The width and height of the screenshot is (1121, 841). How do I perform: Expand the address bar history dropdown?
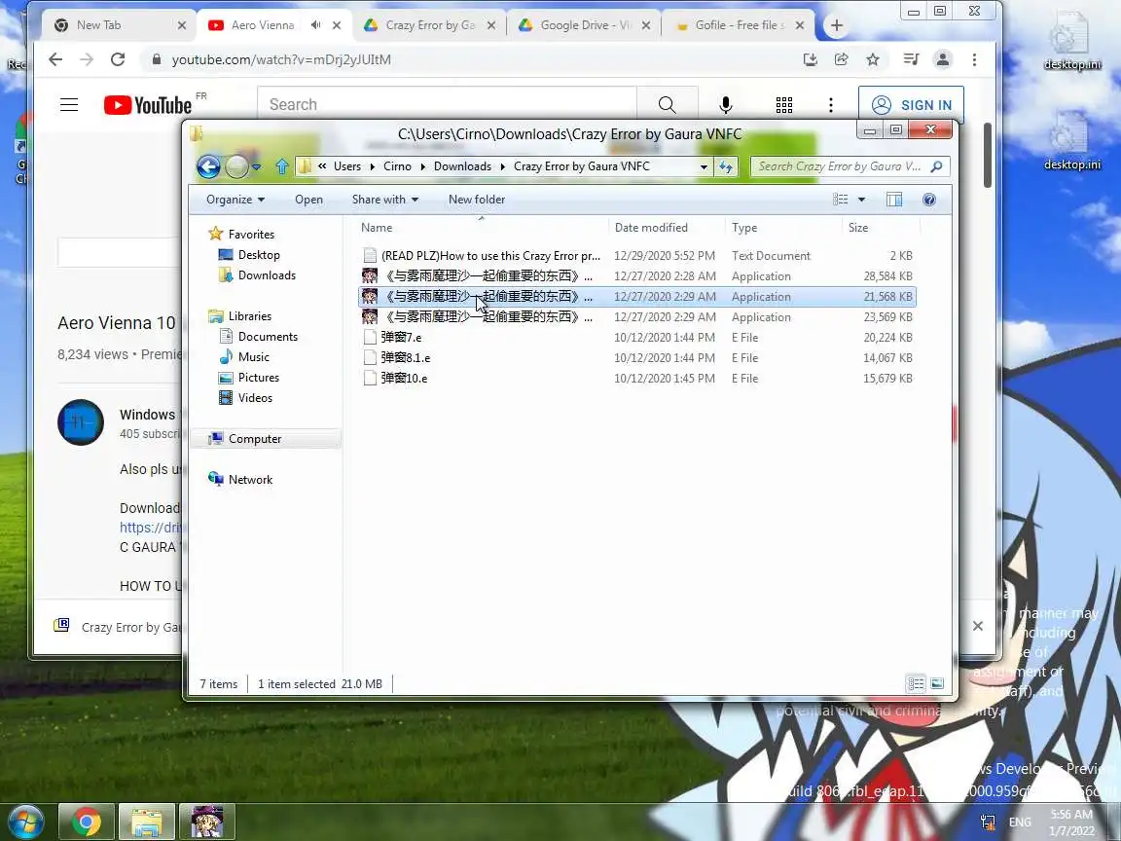(x=704, y=166)
